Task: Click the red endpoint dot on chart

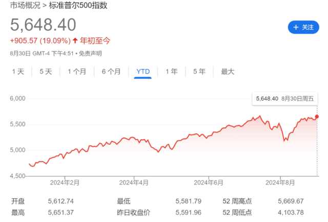Action: [317, 117]
